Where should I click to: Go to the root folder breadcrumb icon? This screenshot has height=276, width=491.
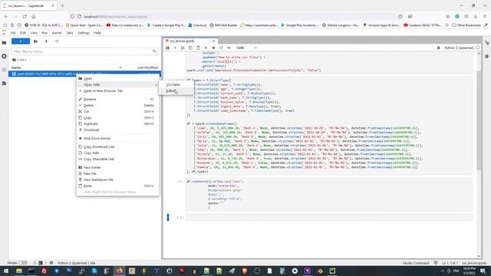14,60
